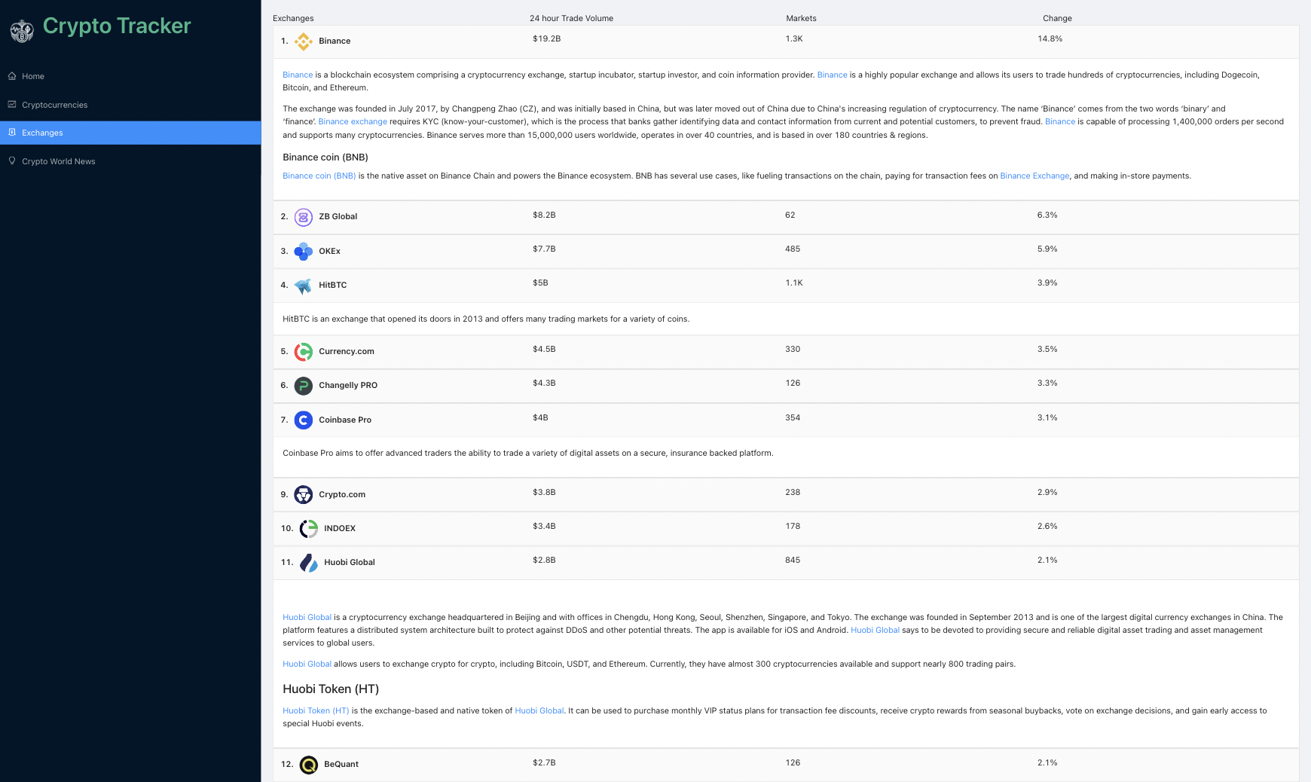Select the Currency.com logo icon
This screenshot has height=782, width=1311.
pos(303,351)
